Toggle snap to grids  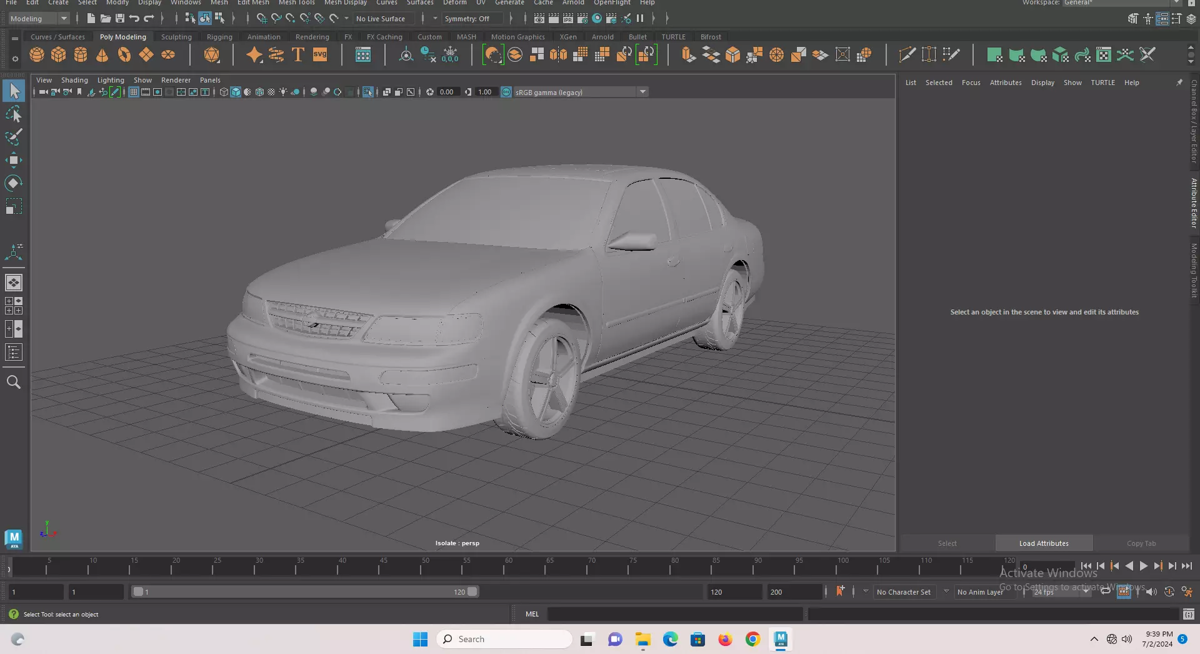tap(262, 19)
